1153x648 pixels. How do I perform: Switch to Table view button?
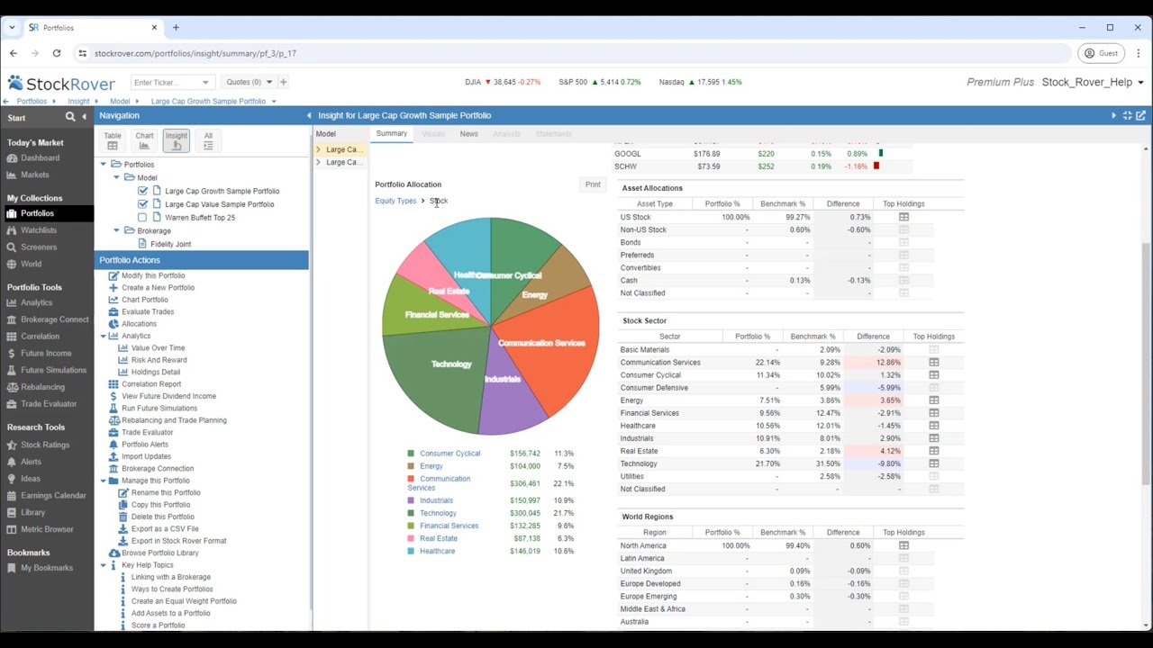coord(113,140)
